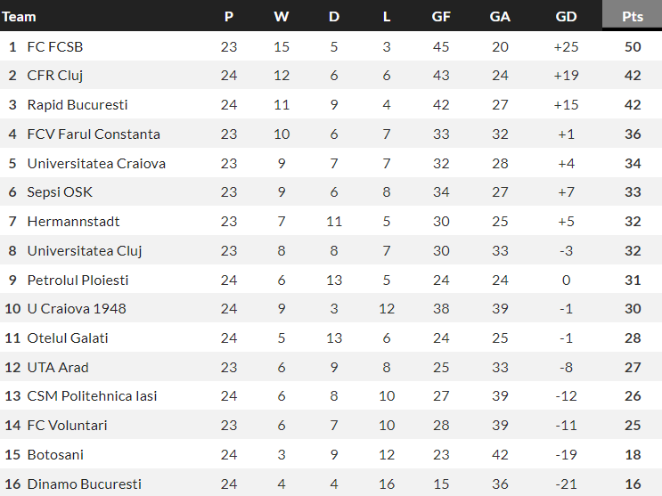Open the FC Voluntari team link

click(x=68, y=426)
